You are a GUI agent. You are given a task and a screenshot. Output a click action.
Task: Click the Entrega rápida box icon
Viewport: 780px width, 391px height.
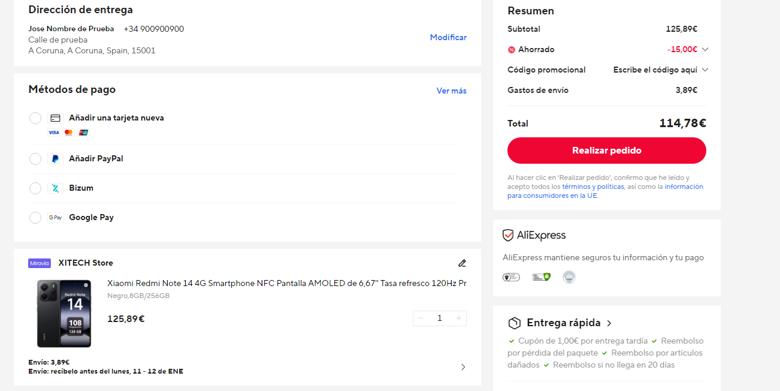coord(514,323)
